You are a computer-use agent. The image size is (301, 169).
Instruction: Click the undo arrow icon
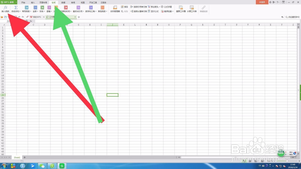click(19, 17)
